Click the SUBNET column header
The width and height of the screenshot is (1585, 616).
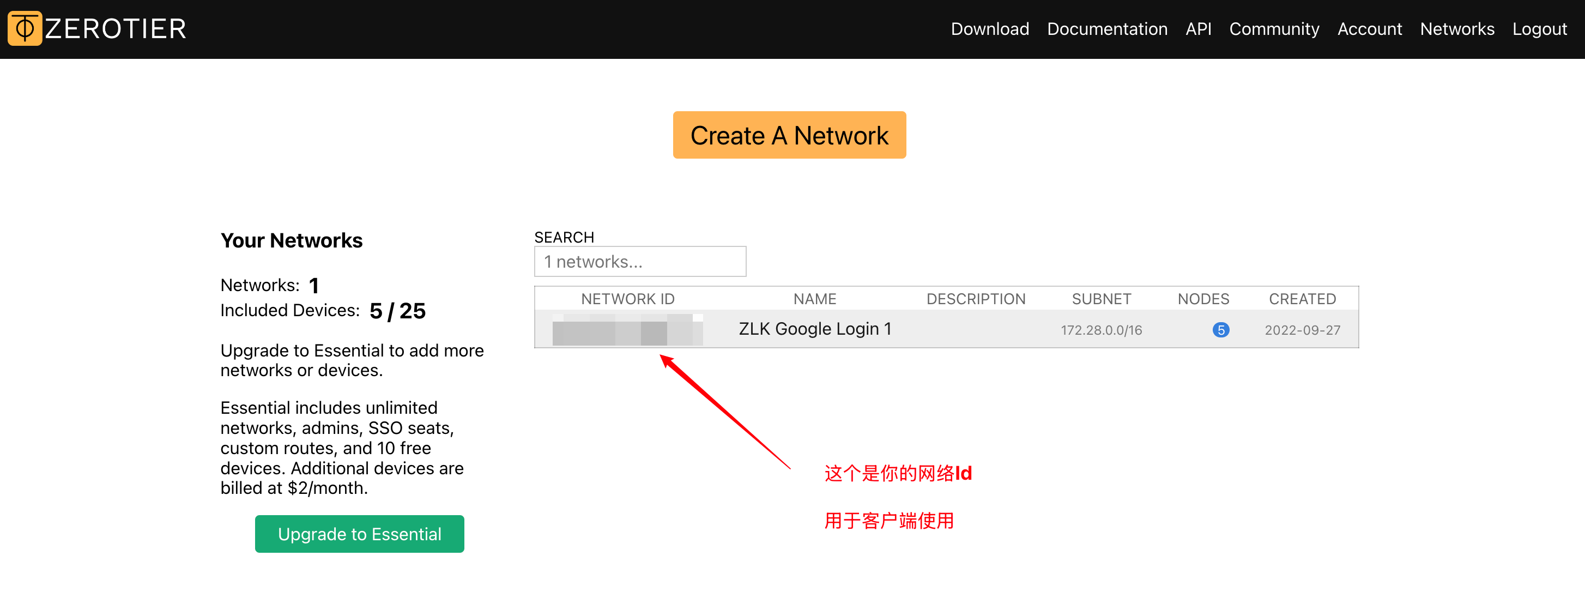click(1101, 299)
